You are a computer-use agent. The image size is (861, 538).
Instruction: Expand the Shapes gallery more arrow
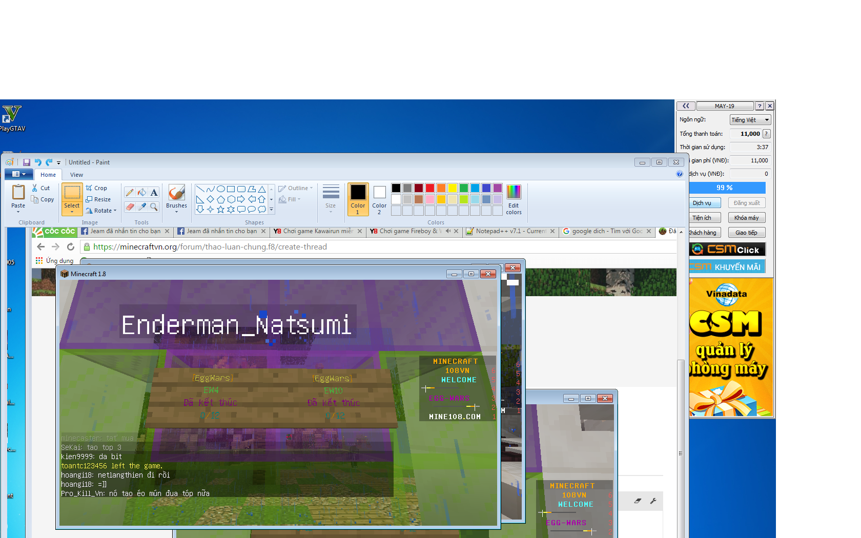click(x=271, y=210)
